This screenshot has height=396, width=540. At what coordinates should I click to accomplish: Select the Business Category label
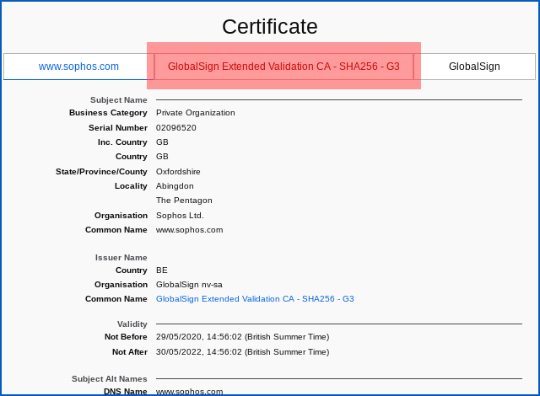coord(108,113)
